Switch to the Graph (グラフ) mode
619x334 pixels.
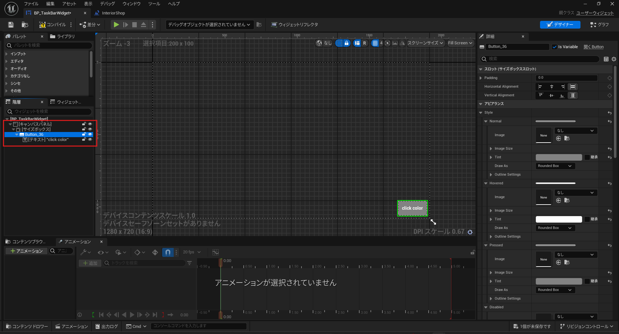[x=599, y=25]
